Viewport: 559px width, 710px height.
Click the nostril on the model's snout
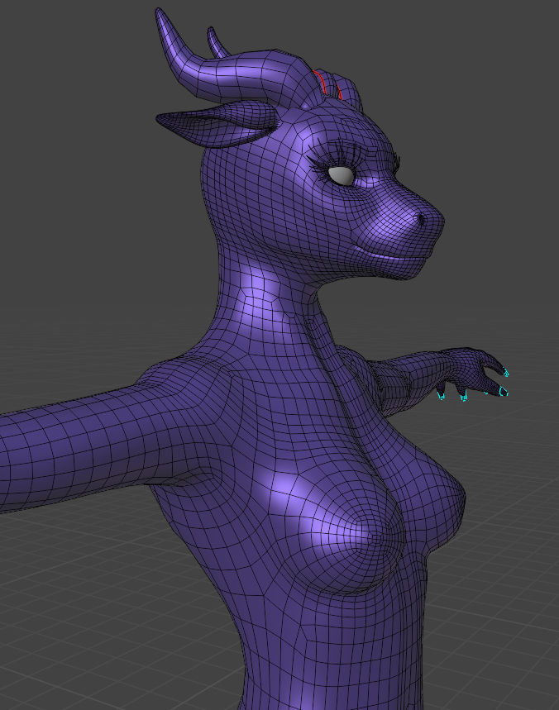pyautogui.click(x=421, y=220)
